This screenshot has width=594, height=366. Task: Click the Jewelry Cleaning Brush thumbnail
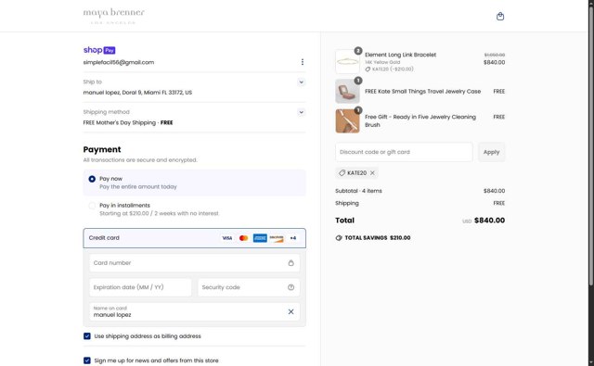[347, 121]
